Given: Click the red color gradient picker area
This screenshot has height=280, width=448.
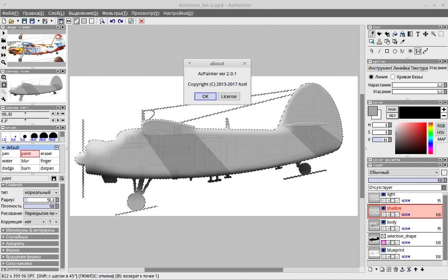Looking at the screenshot, I should [410, 138].
